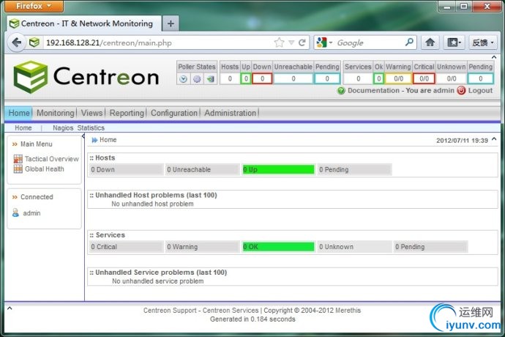505x337 pixels.
Task: Open the Centreon Services footer link
Action: tap(231, 310)
